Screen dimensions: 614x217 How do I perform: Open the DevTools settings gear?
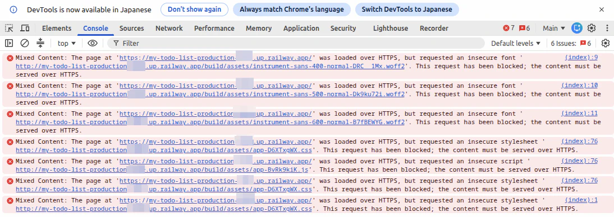tap(592, 28)
